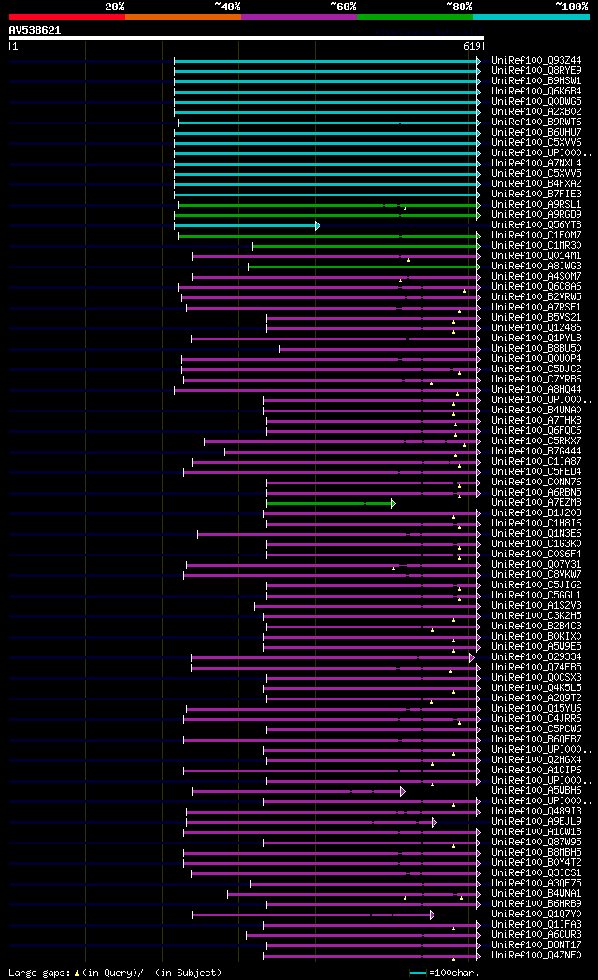Select the UniRef100_B6QFB7 label
Screen dimensions: 598x980
coord(536,740)
